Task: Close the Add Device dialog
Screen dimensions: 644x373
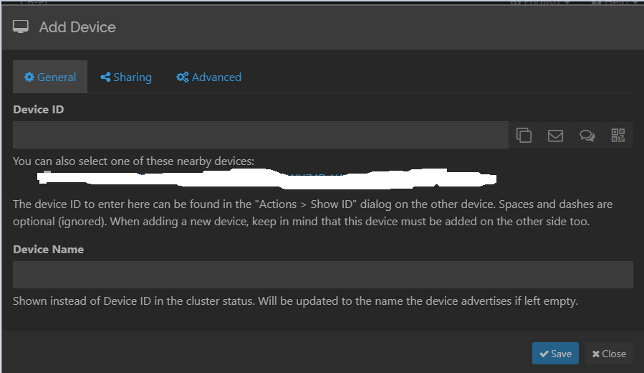Action: pos(609,354)
